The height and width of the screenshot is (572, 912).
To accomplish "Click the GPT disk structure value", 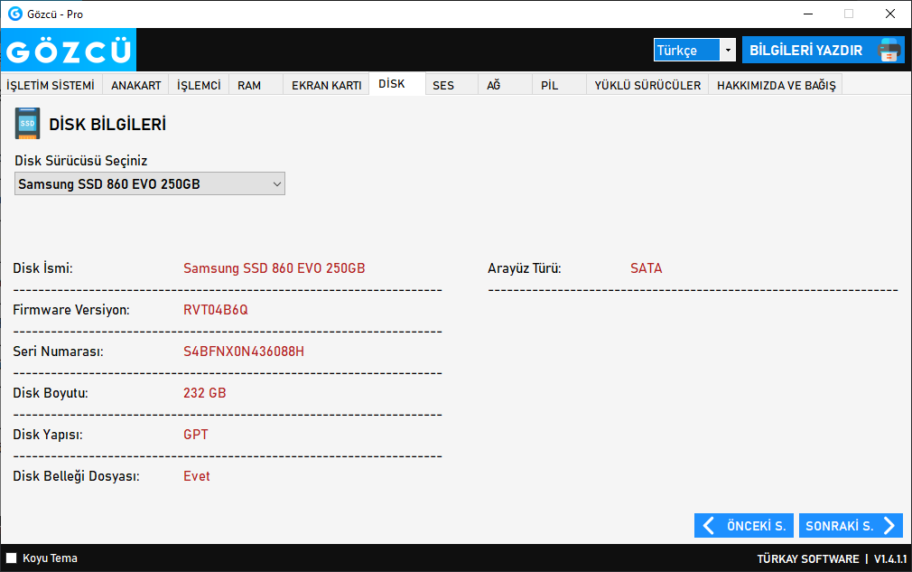I will pyautogui.click(x=195, y=435).
